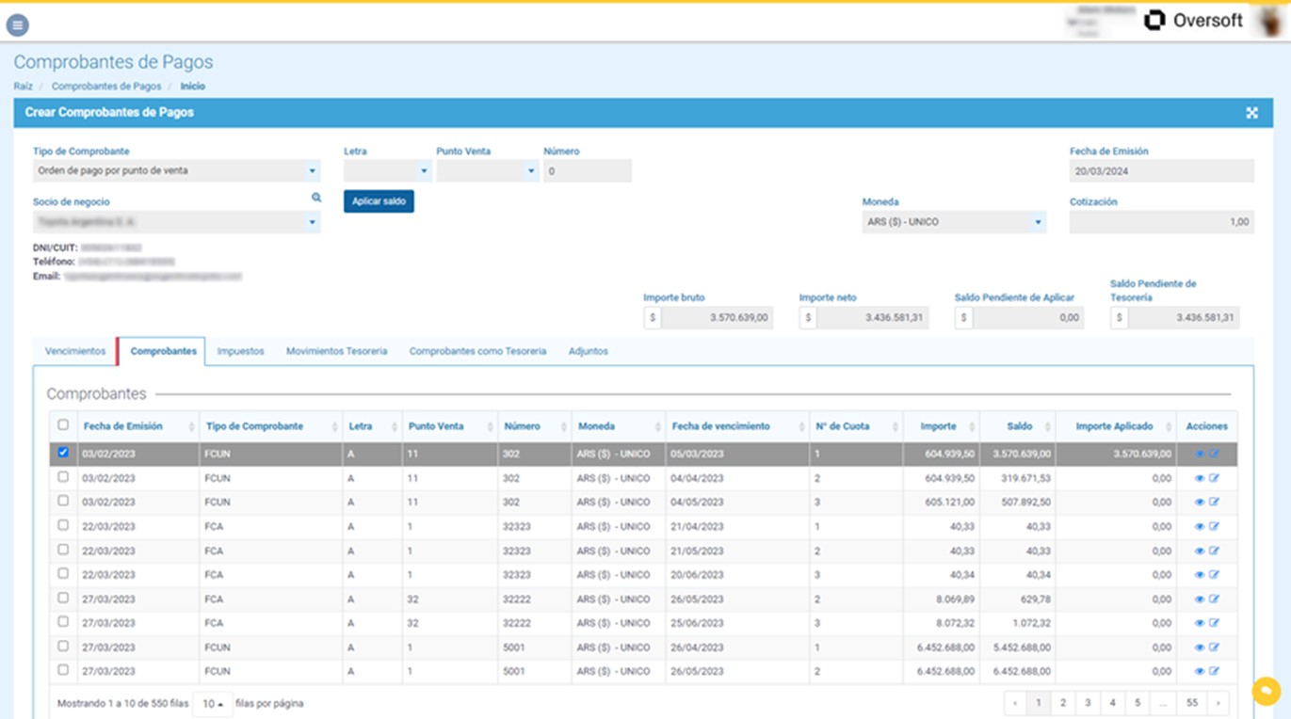
Task: Toggle the select-all checkbox in table header
Action: 63,425
